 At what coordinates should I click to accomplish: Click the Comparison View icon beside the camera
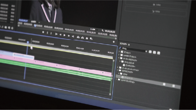coord(91,39)
